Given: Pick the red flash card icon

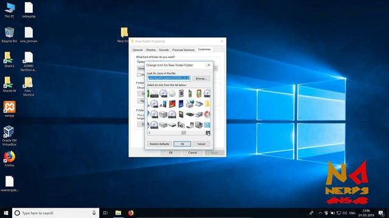Looking at the screenshot, I should click(x=172, y=104).
